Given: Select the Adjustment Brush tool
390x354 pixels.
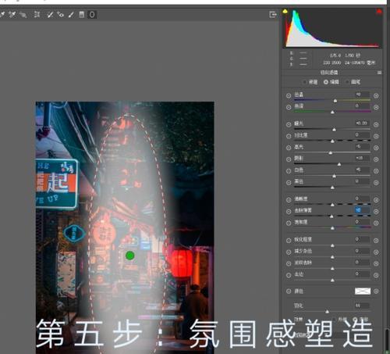Looking at the screenshot, I should pos(71,15).
